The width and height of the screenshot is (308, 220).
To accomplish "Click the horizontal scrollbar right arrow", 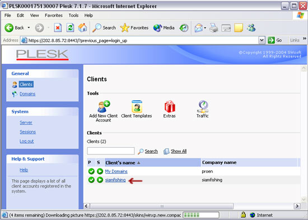I will click(x=297, y=206).
